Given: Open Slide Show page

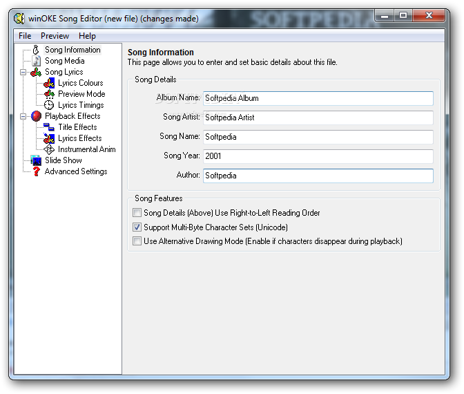Looking at the screenshot, I should (64, 160).
